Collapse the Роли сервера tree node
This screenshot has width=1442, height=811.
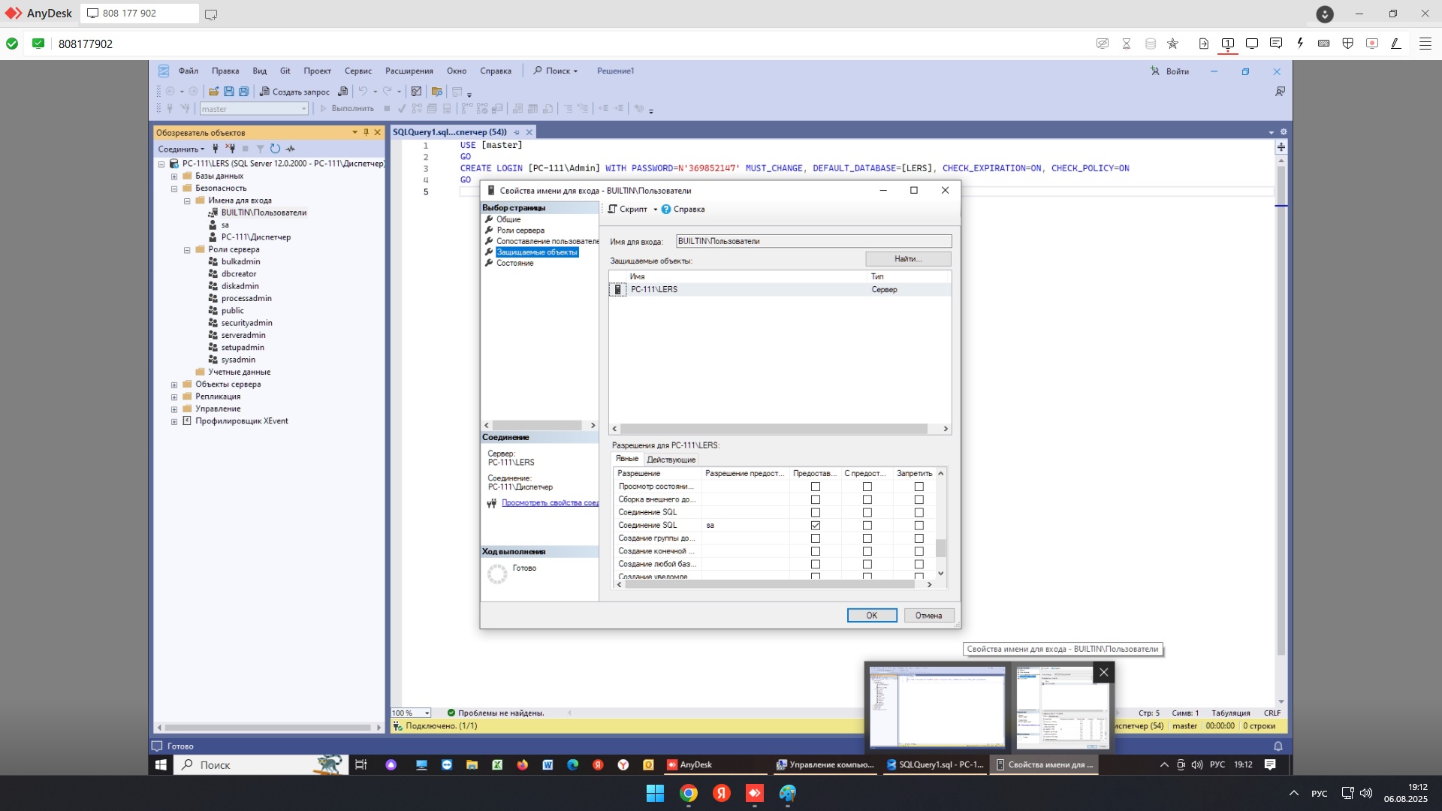(x=187, y=250)
